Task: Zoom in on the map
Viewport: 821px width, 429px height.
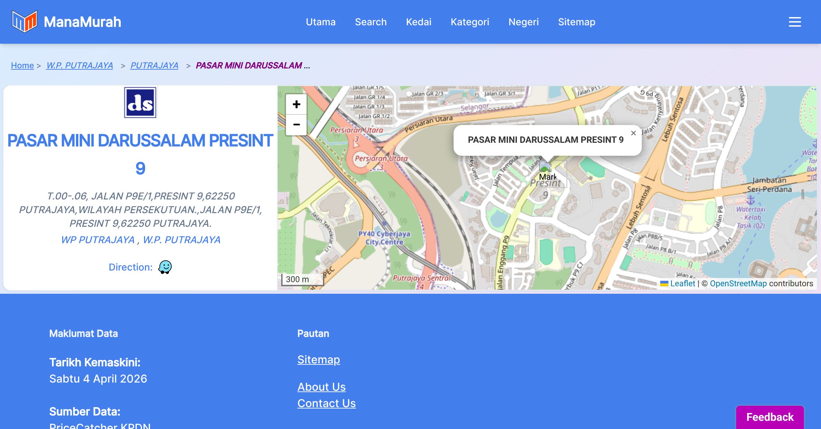Action: click(x=296, y=105)
